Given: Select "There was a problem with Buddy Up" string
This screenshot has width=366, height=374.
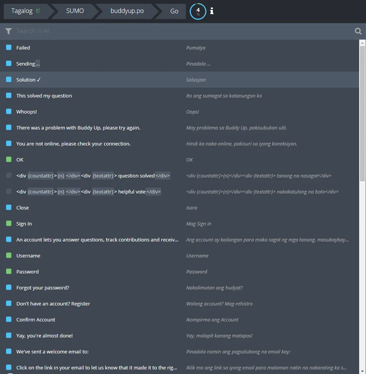Looking at the screenshot, I should click(x=78, y=128).
